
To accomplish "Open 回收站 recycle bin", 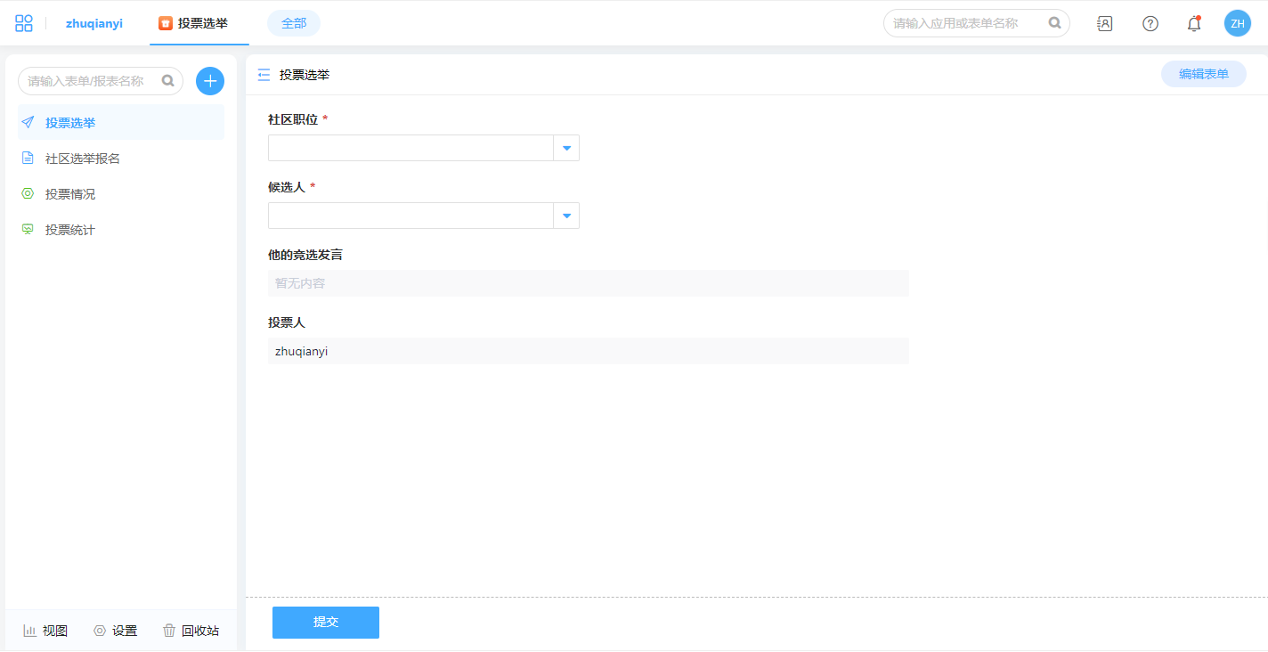I will coord(191,631).
